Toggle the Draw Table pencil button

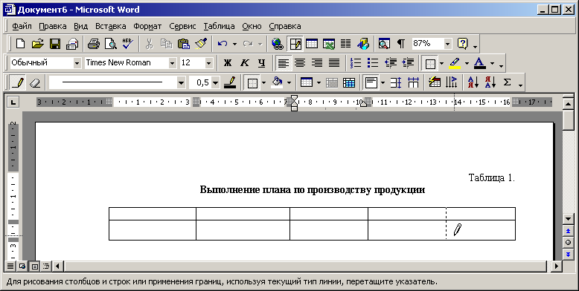click(17, 83)
